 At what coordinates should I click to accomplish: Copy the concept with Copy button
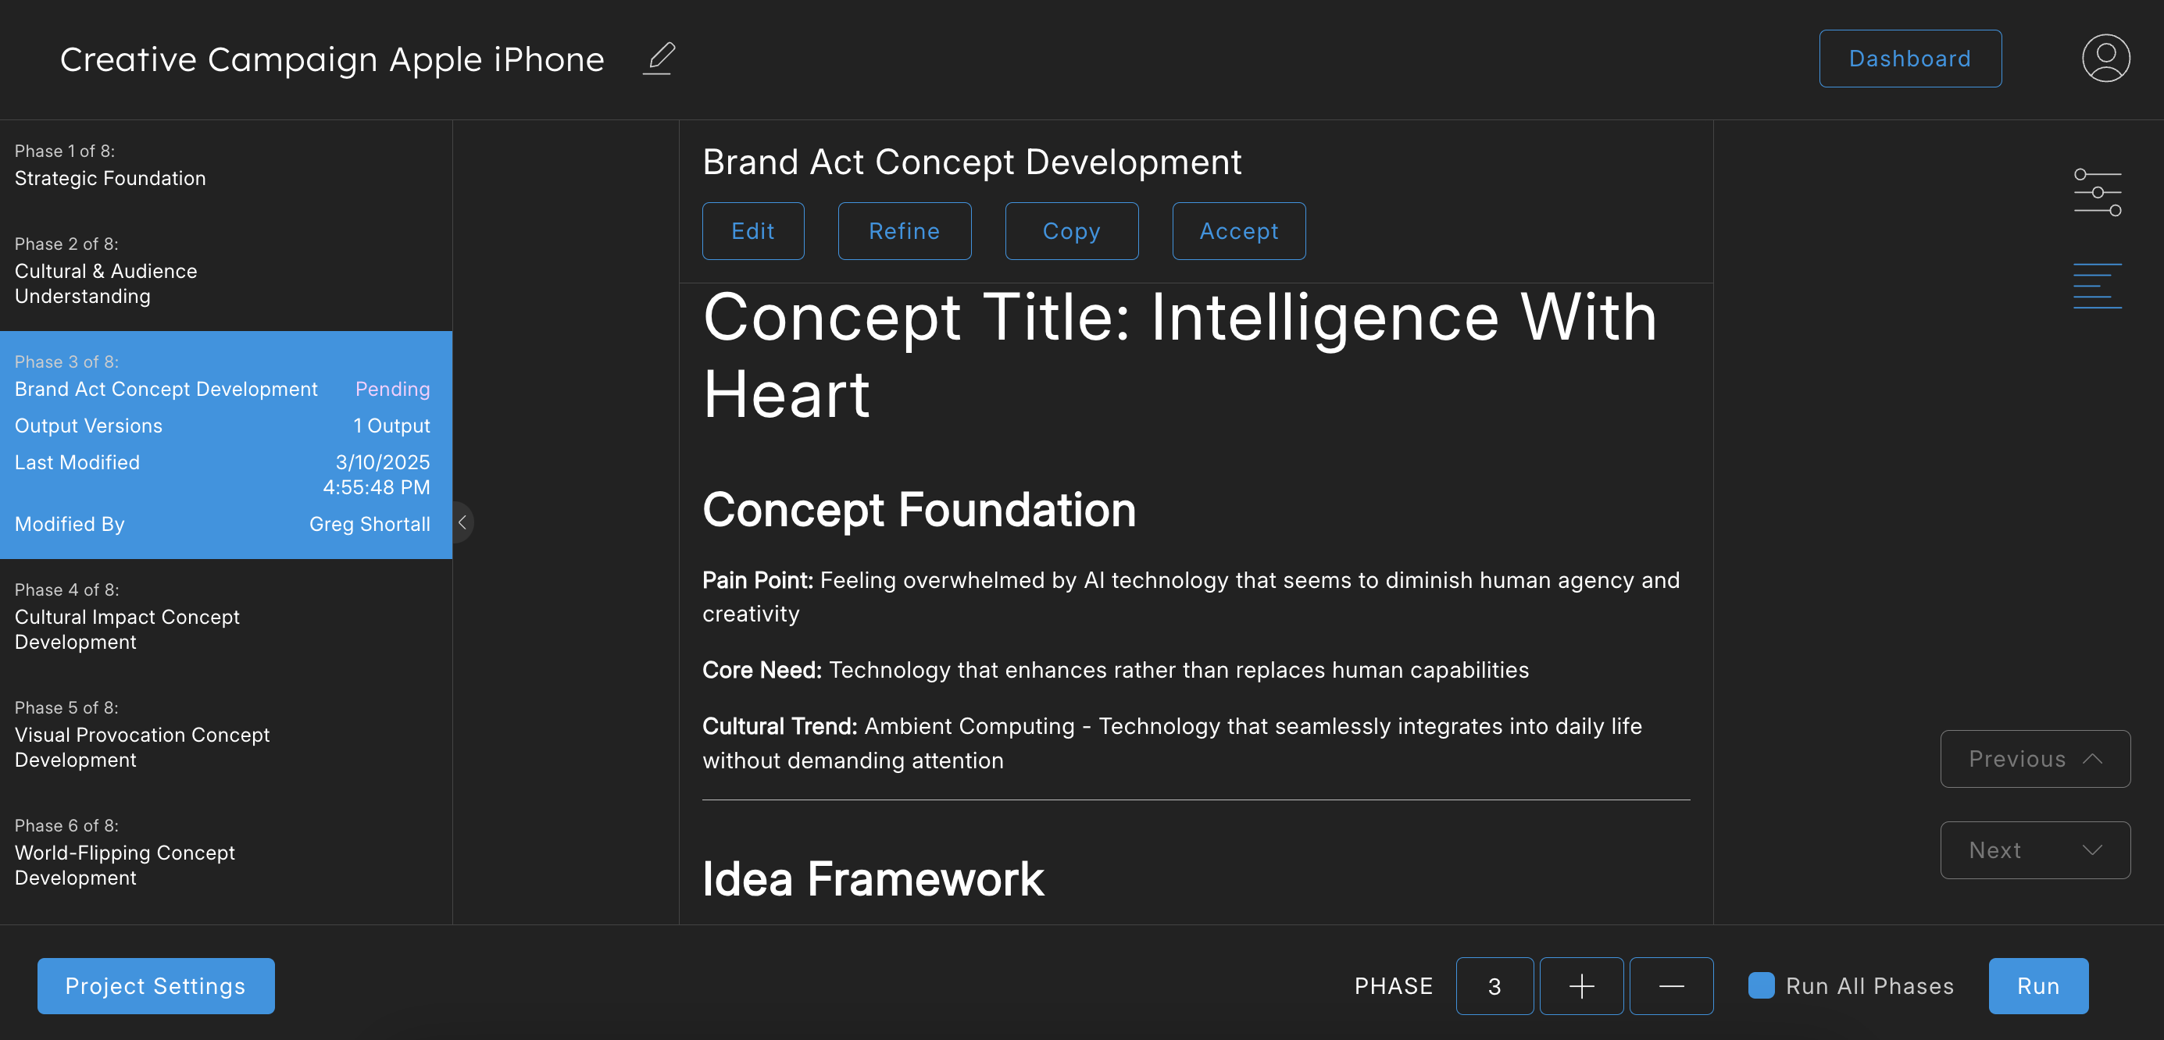click(1071, 231)
